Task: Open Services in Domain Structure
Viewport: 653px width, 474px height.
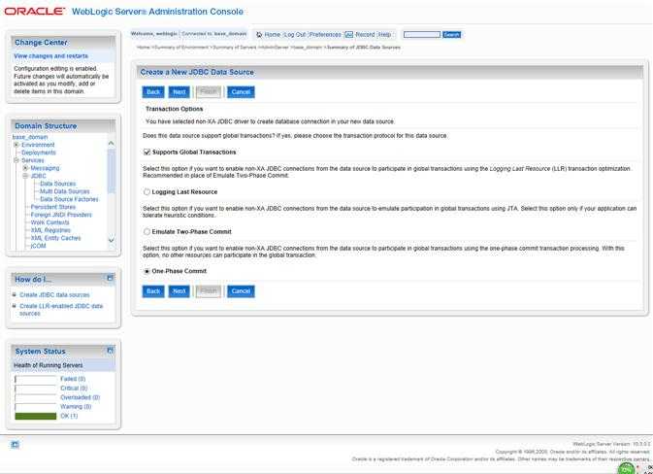Action: [x=32, y=160]
